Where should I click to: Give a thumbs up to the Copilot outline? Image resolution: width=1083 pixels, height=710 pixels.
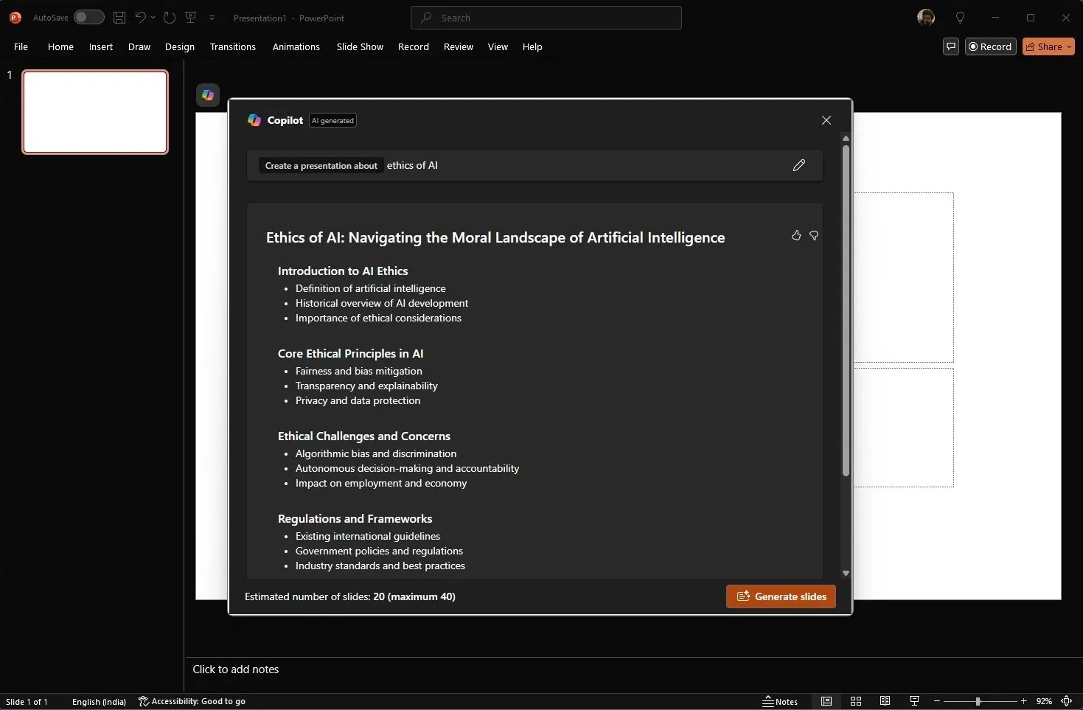tap(796, 235)
